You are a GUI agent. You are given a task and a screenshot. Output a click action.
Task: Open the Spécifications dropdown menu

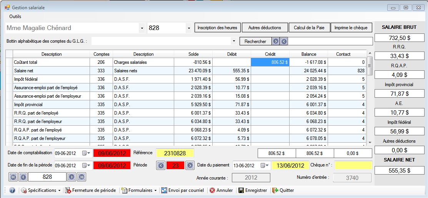click(40, 190)
